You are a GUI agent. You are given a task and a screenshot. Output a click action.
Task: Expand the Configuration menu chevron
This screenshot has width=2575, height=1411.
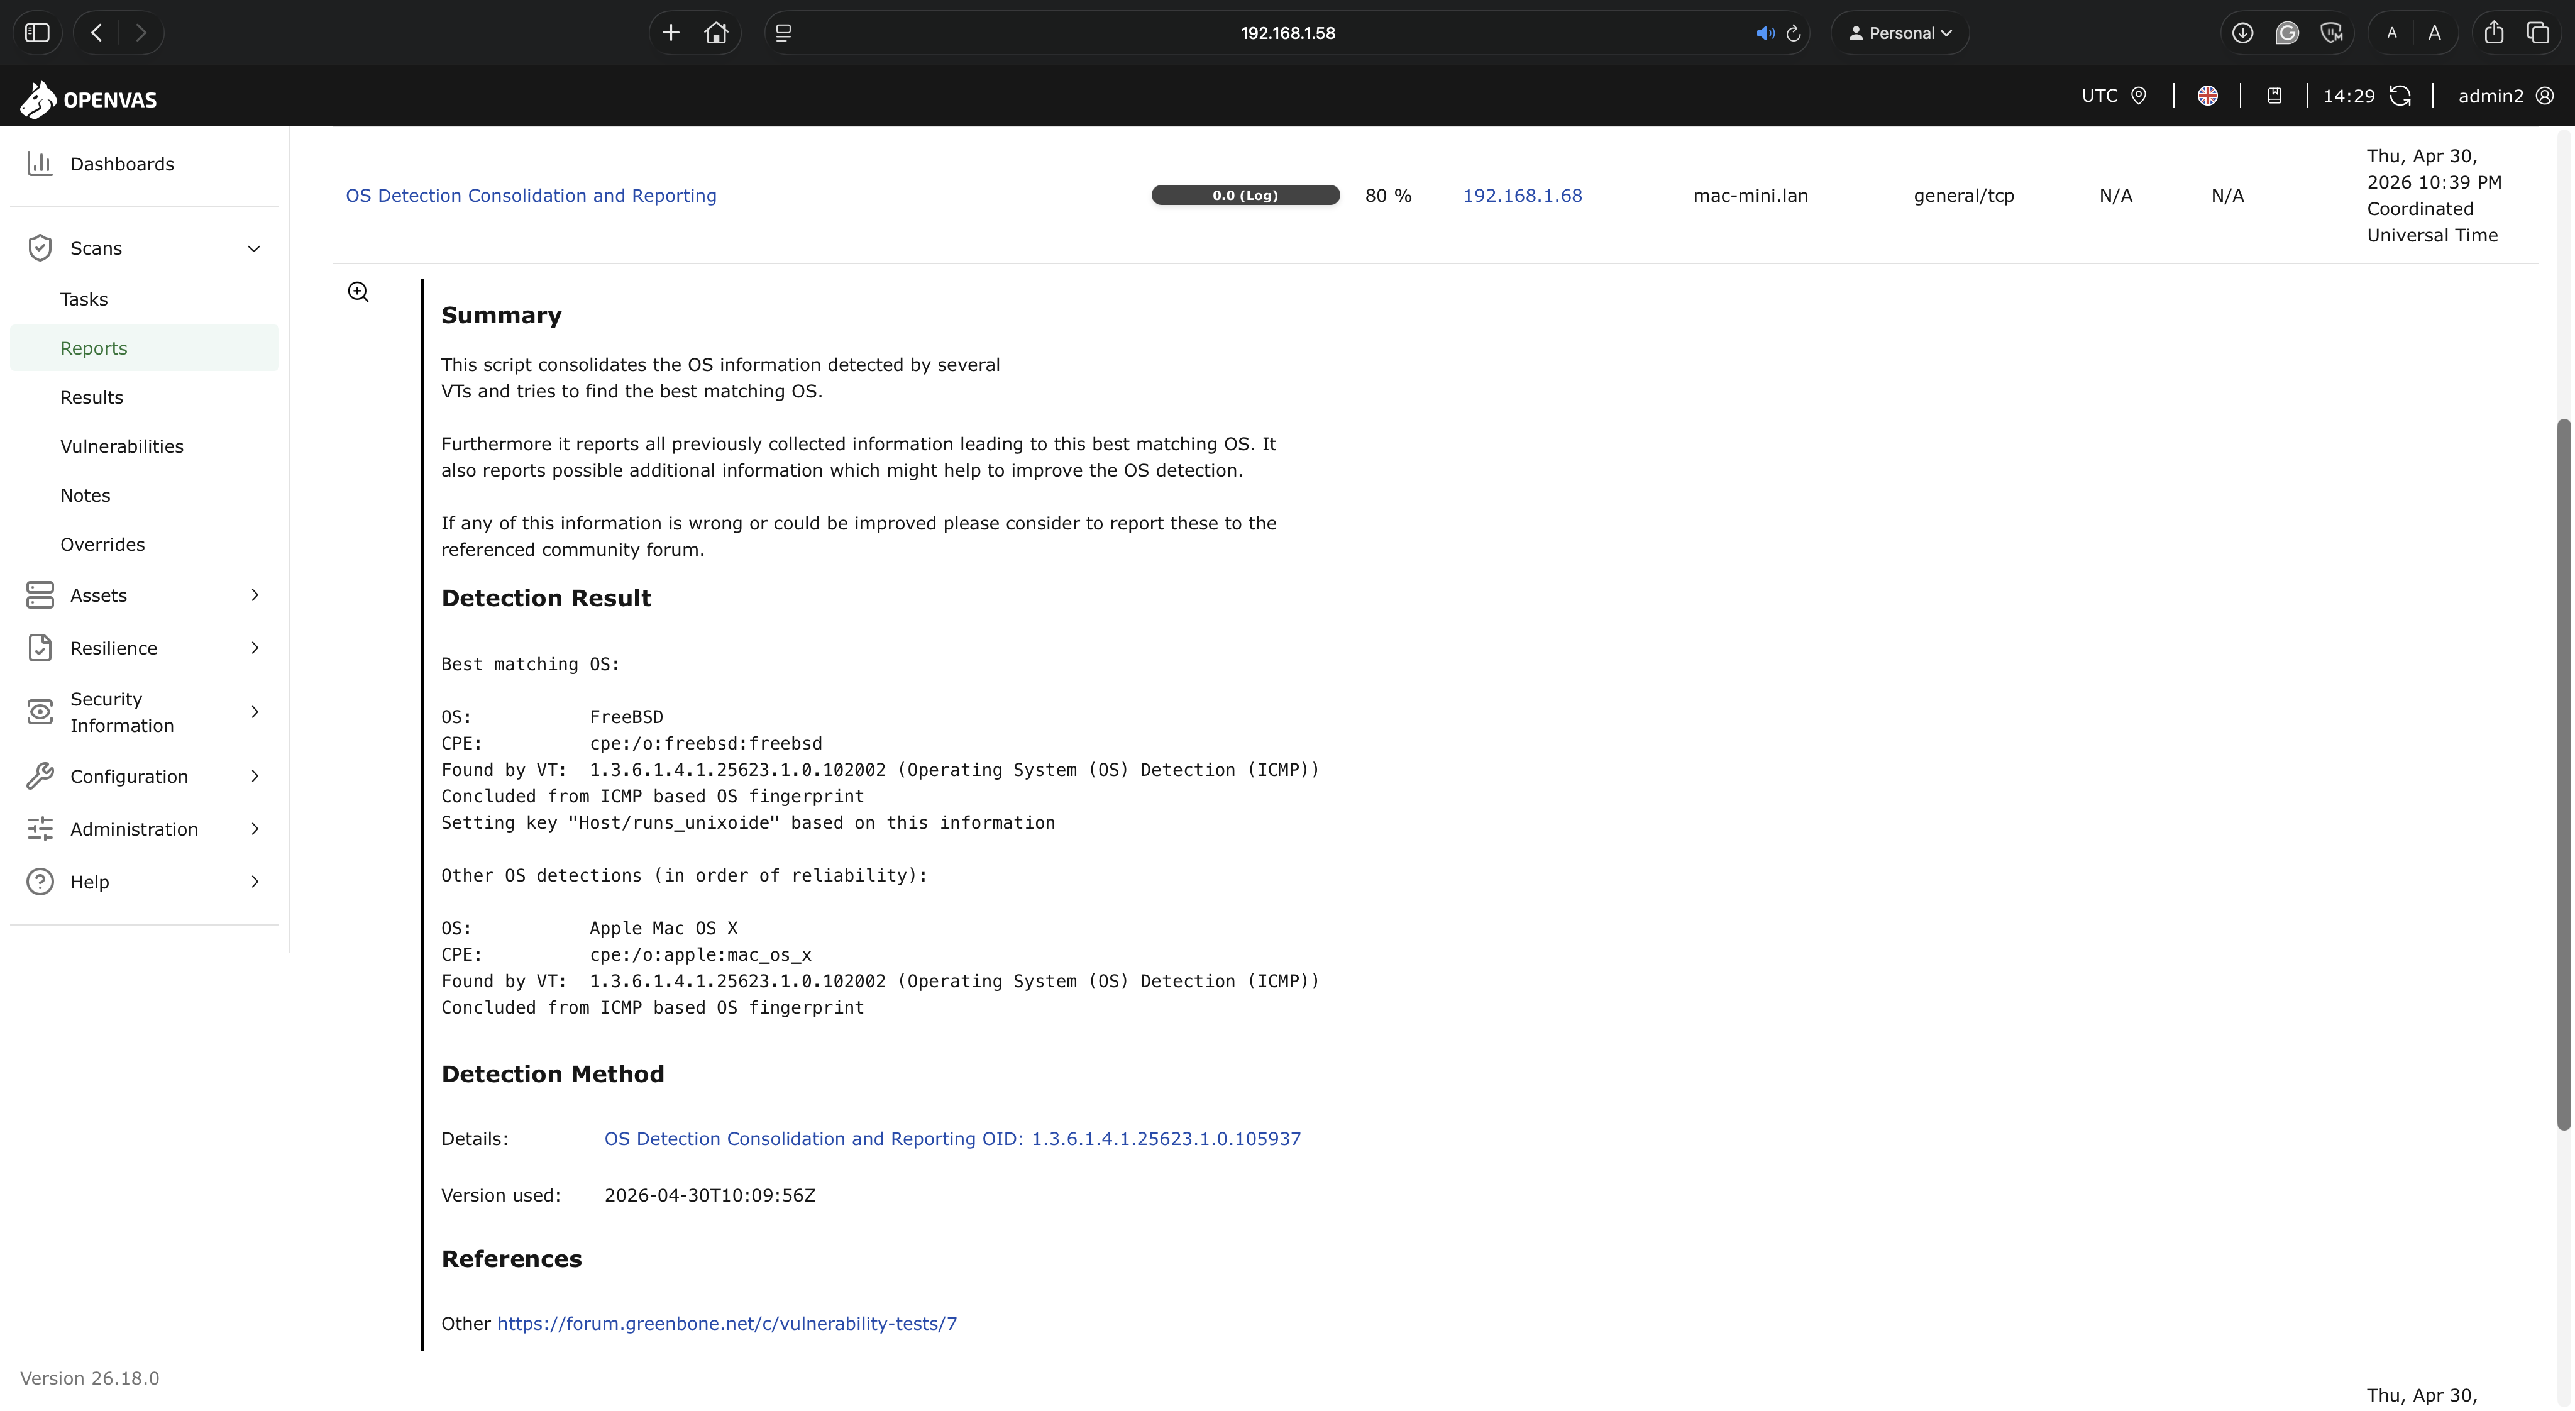[x=254, y=776]
